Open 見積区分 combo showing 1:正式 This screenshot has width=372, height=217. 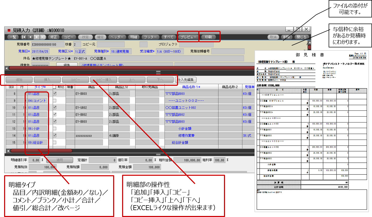click(80, 51)
